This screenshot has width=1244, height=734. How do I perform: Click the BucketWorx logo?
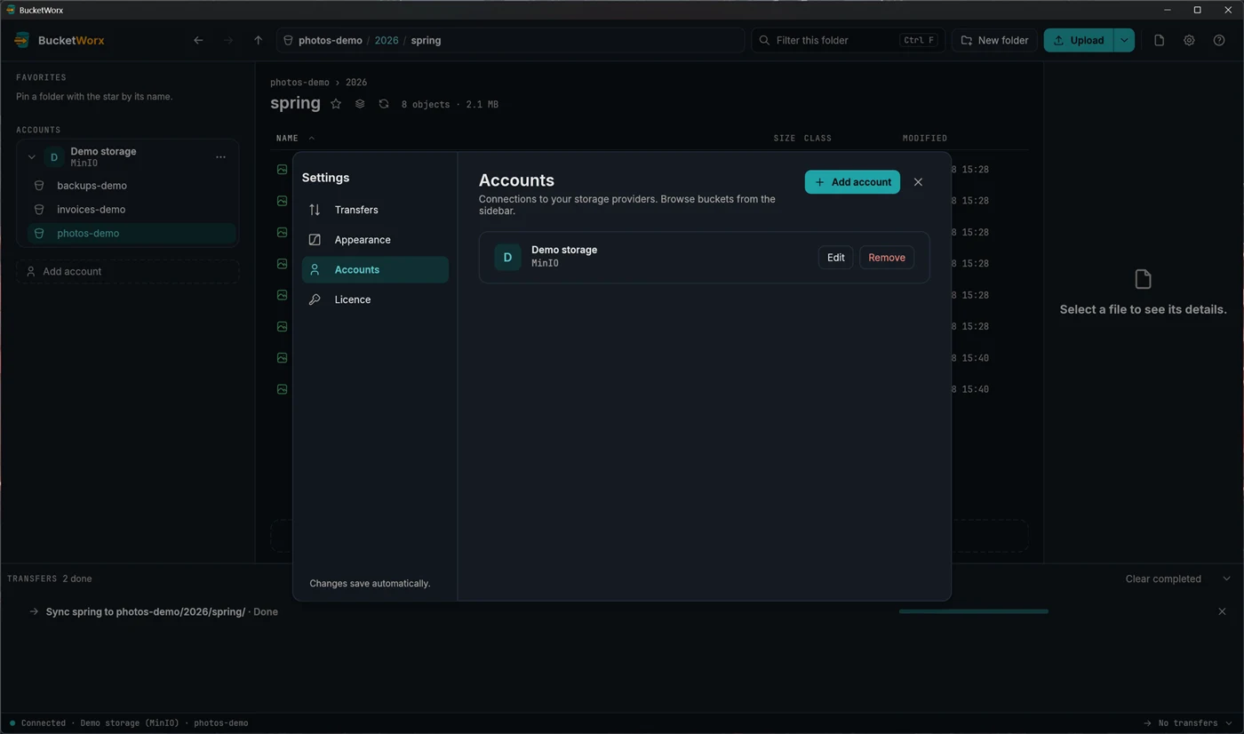tap(22, 40)
